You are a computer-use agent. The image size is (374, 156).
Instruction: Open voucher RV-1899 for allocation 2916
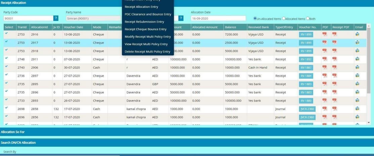306,35
